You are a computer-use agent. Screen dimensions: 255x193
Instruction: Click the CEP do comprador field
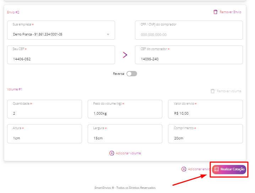click(189, 55)
